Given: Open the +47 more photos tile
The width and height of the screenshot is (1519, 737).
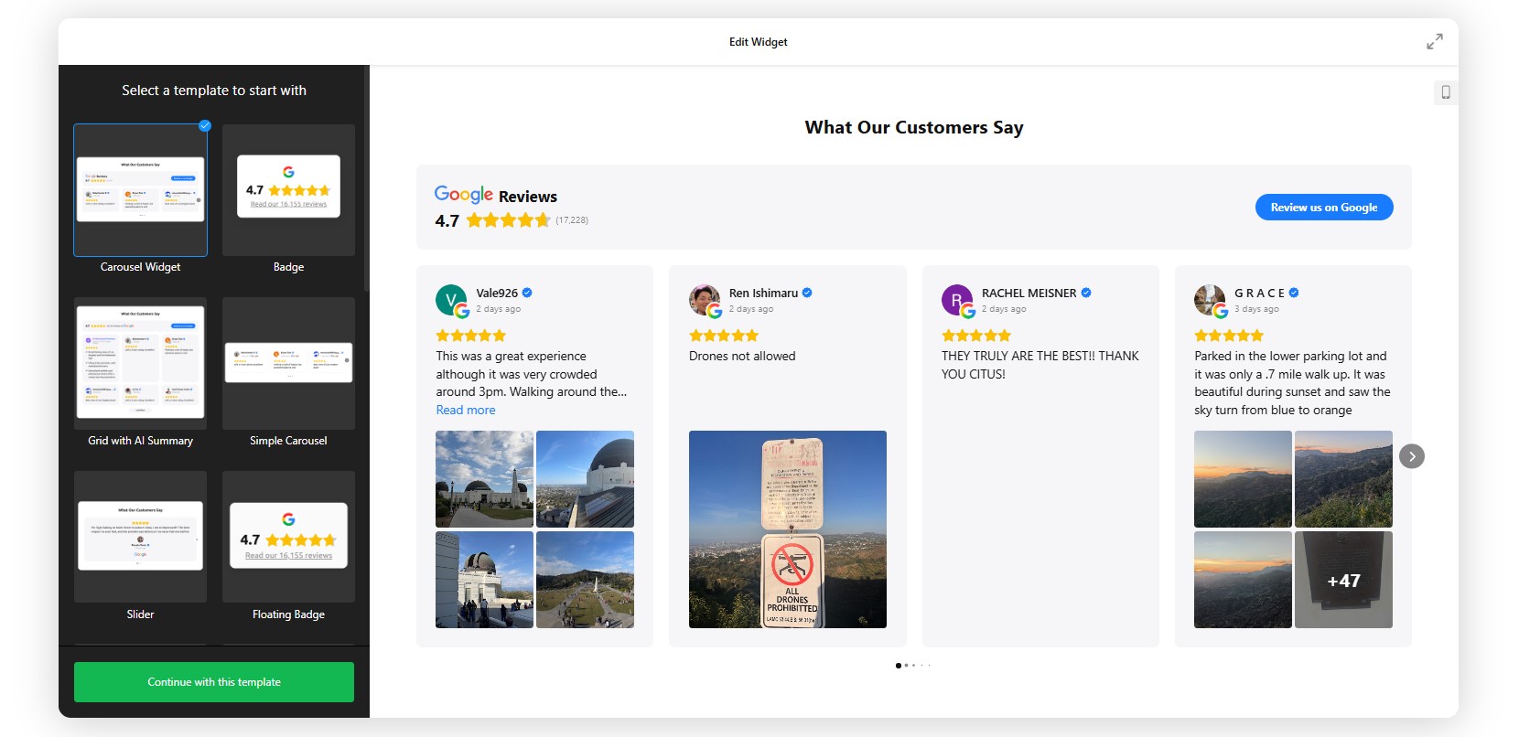Looking at the screenshot, I should [1343, 580].
